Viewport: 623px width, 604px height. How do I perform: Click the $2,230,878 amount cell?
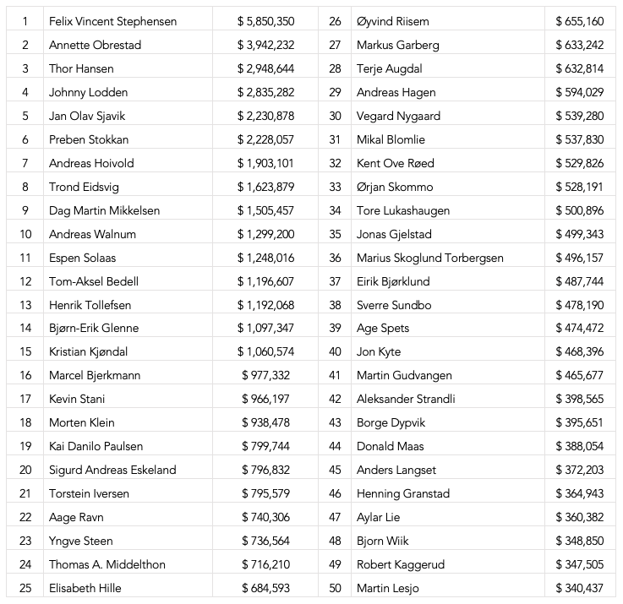click(265, 116)
